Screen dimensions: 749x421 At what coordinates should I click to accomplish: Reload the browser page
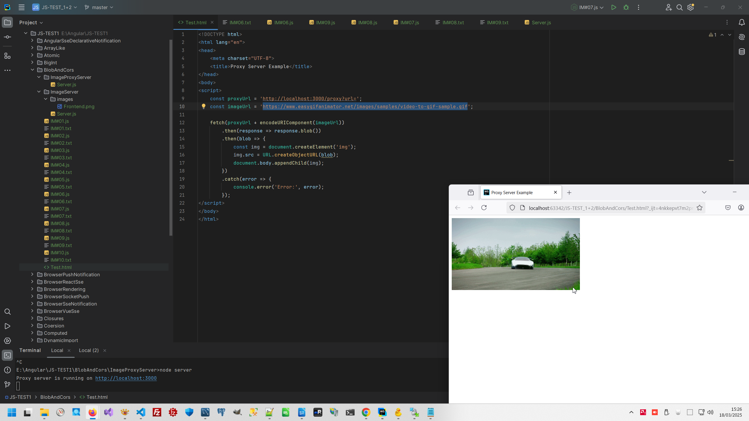(484, 208)
